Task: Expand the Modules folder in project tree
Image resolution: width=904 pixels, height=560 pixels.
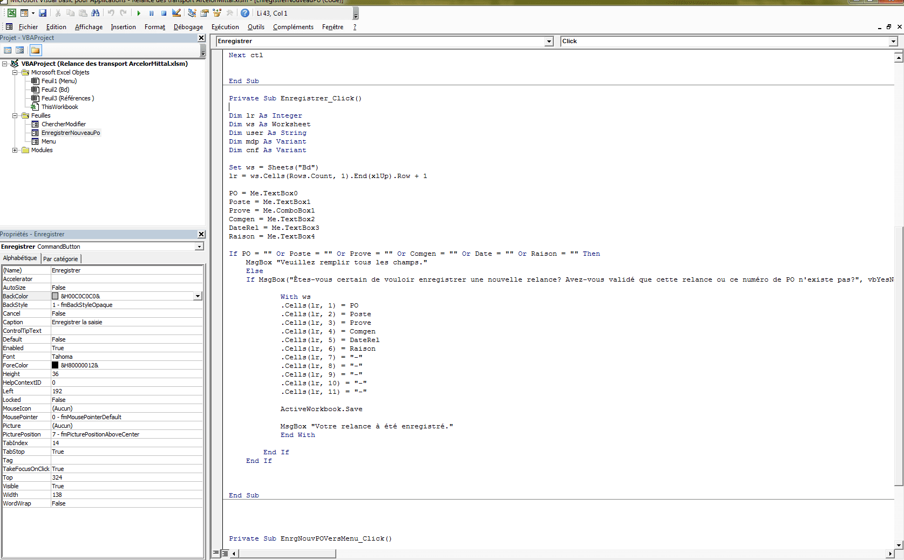Action: 15,150
